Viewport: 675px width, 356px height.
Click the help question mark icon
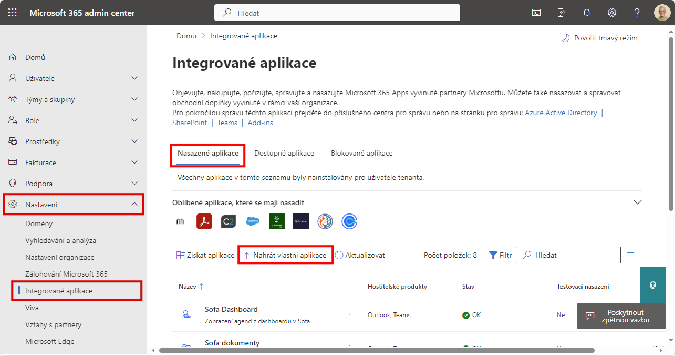[637, 13]
